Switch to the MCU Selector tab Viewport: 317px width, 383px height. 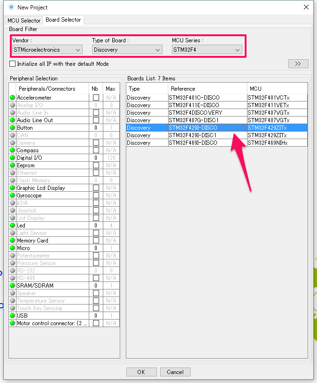coord(23,20)
